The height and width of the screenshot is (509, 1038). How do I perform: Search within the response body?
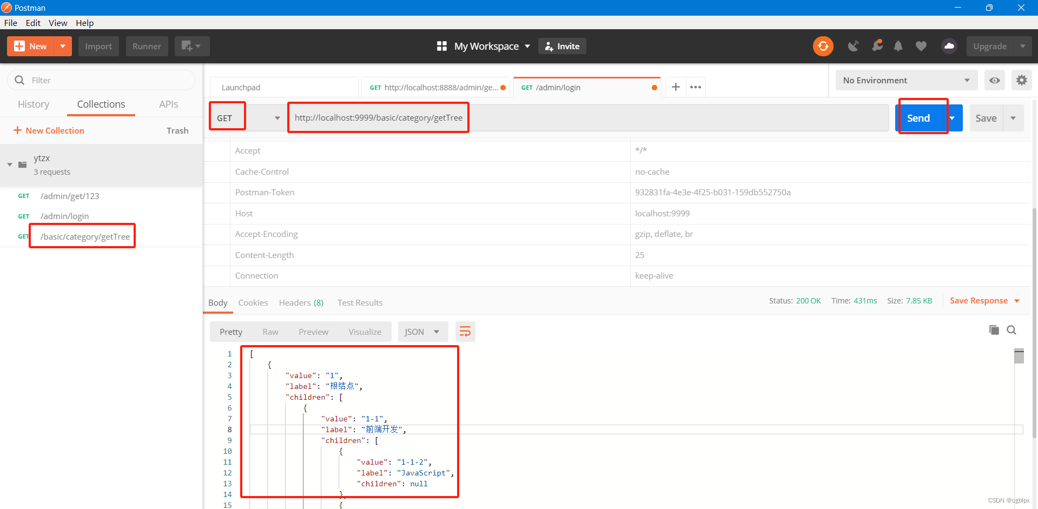(1011, 330)
